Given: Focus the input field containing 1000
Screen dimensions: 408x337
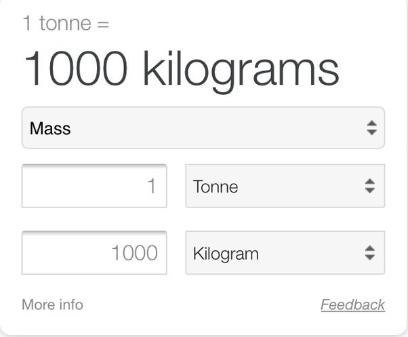Looking at the screenshot, I should (94, 253).
